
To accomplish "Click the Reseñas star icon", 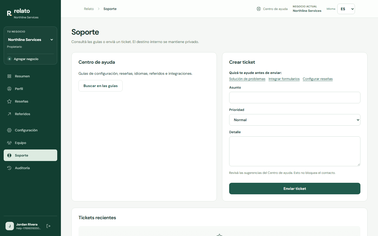I will pyautogui.click(x=9, y=101).
